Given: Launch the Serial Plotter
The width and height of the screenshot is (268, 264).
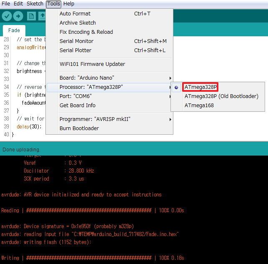Looking at the screenshot, I should [109, 50].
